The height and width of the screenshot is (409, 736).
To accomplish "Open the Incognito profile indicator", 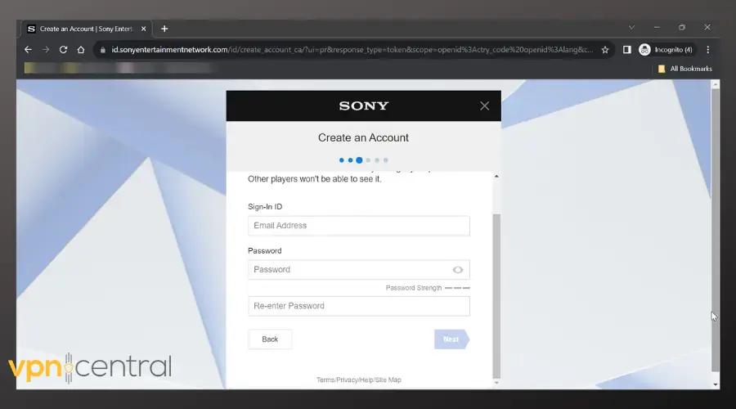I will click(666, 49).
